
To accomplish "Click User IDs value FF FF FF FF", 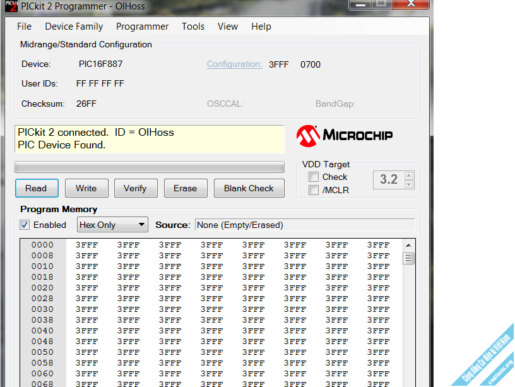I will 100,83.
